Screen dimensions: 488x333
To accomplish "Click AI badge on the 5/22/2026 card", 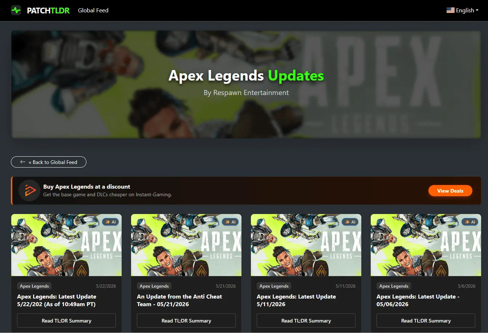I will pos(110,222).
